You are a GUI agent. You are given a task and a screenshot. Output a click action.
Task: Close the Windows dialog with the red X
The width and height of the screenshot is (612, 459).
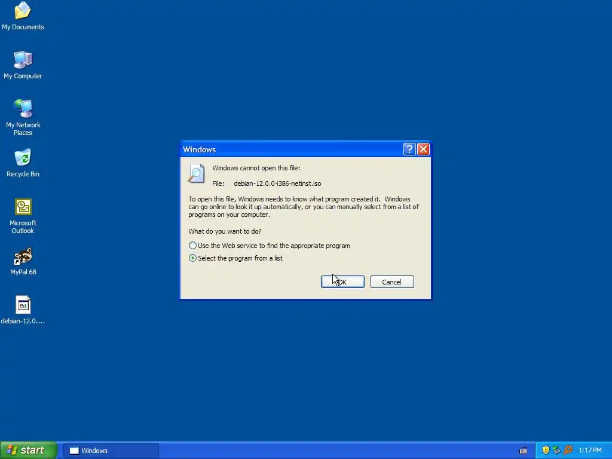tap(424, 149)
